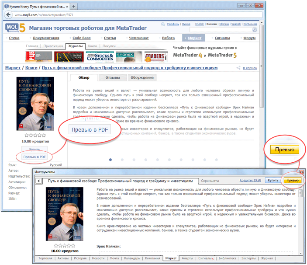Switch to the Обзор tab
Screen dimensions: 307x265
point(84,77)
